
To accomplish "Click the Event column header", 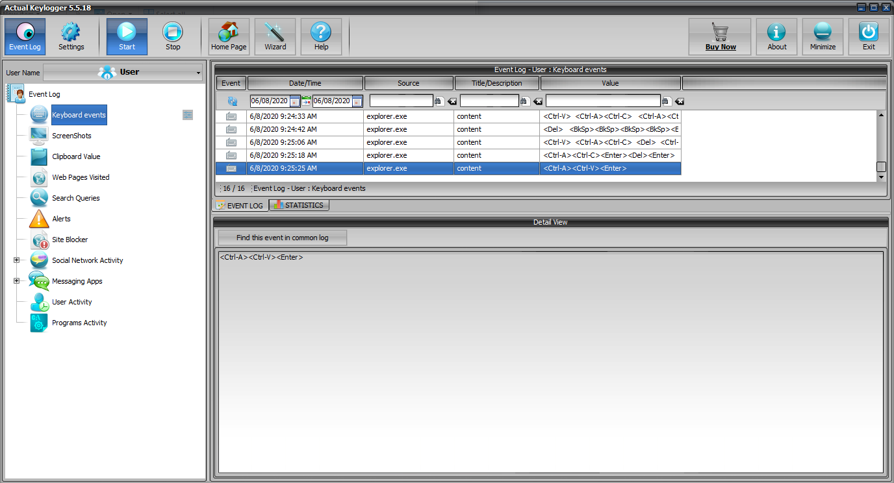I will [x=231, y=83].
